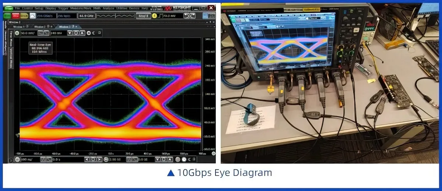Image resolution: width=442 pixels, height=191 pixels.
Task: Toggle the minus circle next to vertical offset arrows
Action: [x=88, y=33]
